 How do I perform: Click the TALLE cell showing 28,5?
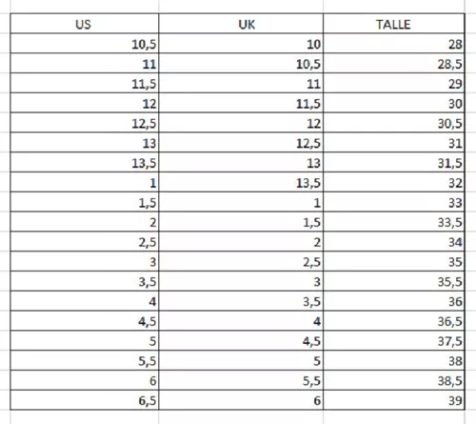[394, 63]
